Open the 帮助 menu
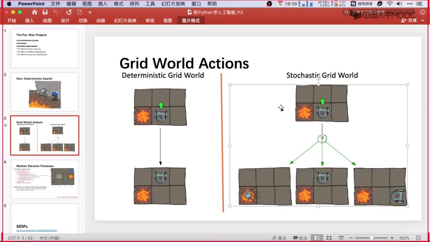Viewport: 430px width, 242px height. 212,4
